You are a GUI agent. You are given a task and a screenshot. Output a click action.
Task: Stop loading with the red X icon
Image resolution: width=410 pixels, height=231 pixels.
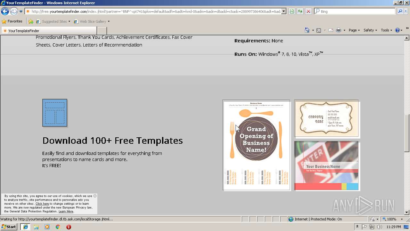pyautogui.click(x=308, y=12)
